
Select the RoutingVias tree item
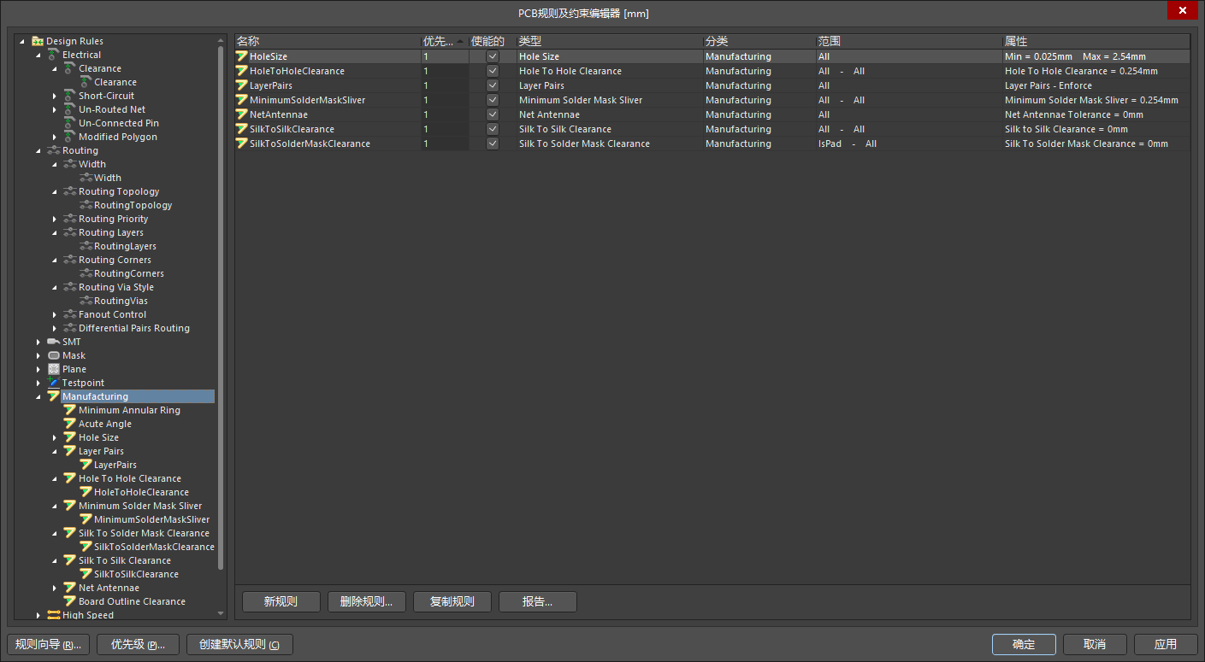click(121, 301)
